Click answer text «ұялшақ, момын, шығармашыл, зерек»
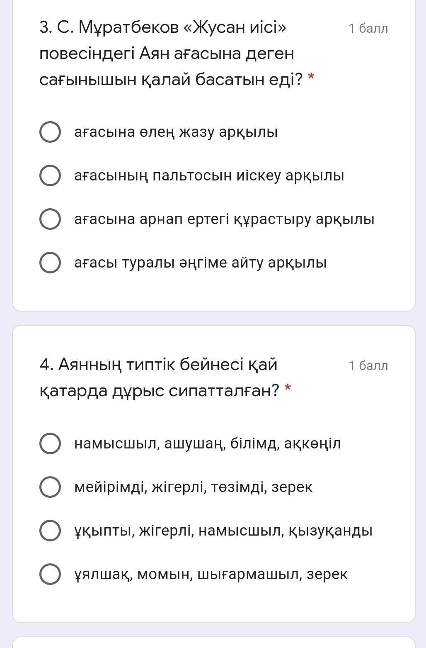Viewport: 426px width, 648px height. pyautogui.click(x=211, y=574)
